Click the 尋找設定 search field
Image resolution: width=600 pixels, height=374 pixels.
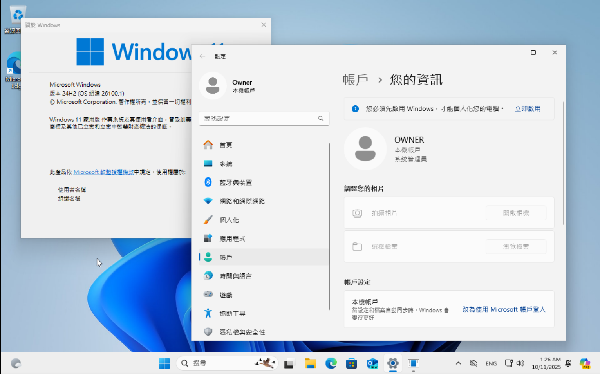[258, 118]
